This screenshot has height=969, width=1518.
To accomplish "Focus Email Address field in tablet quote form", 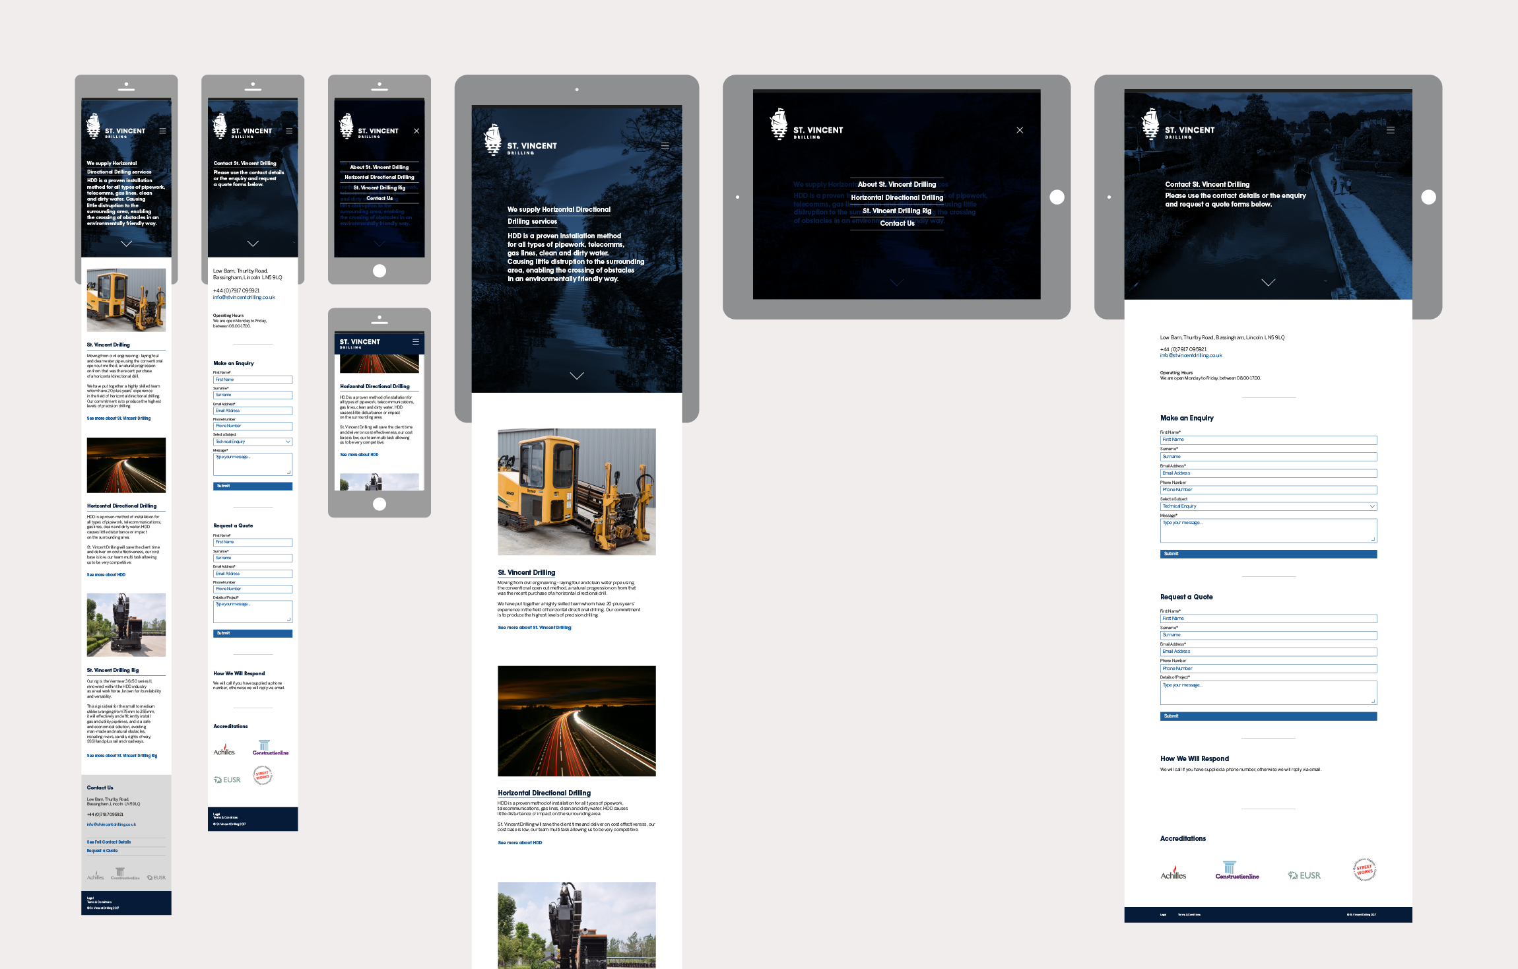I will (1269, 652).
